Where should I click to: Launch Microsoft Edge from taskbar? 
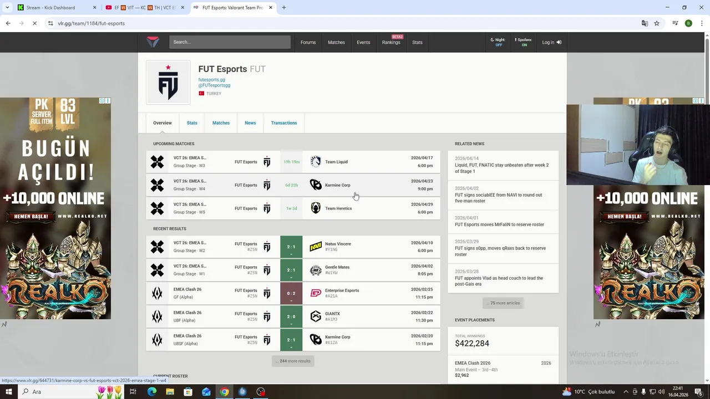coord(151,392)
